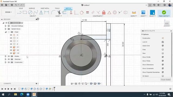Viewport: 173px width, 97px height.
Task: Toggle the Show Projected Geometries checkbox
Action: (163, 72)
